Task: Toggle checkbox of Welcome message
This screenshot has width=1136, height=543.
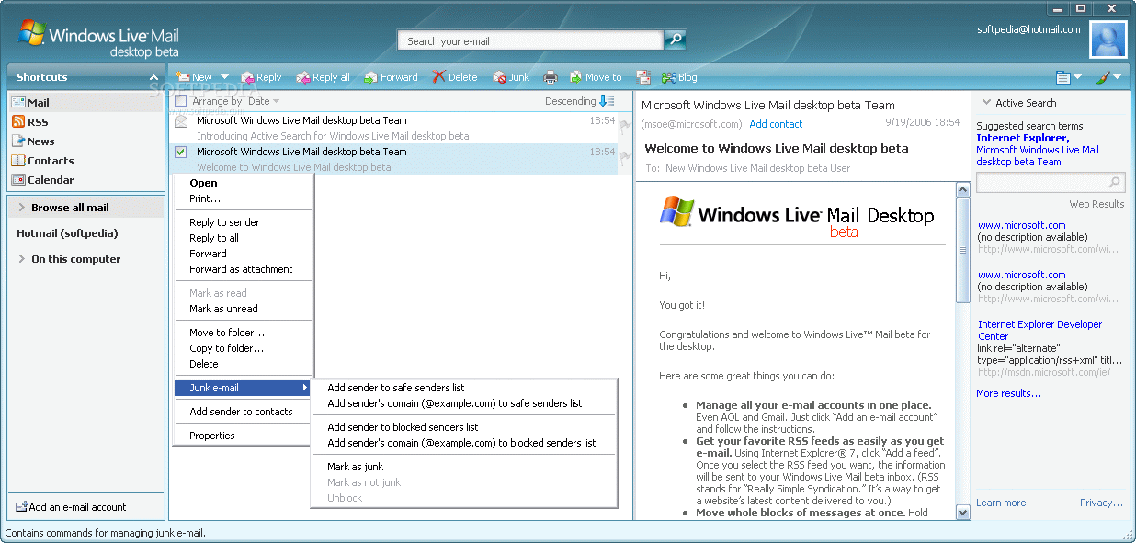Action: pos(181,152)
